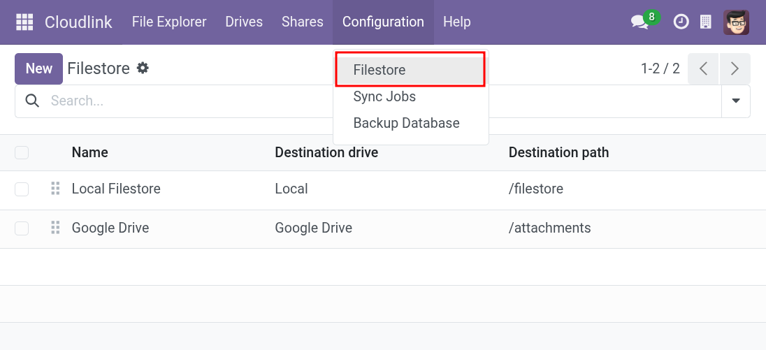Viewport: 766px width, 350px height.
Task: Grab the Local Filestore drag handle
Action: [56, 189]
